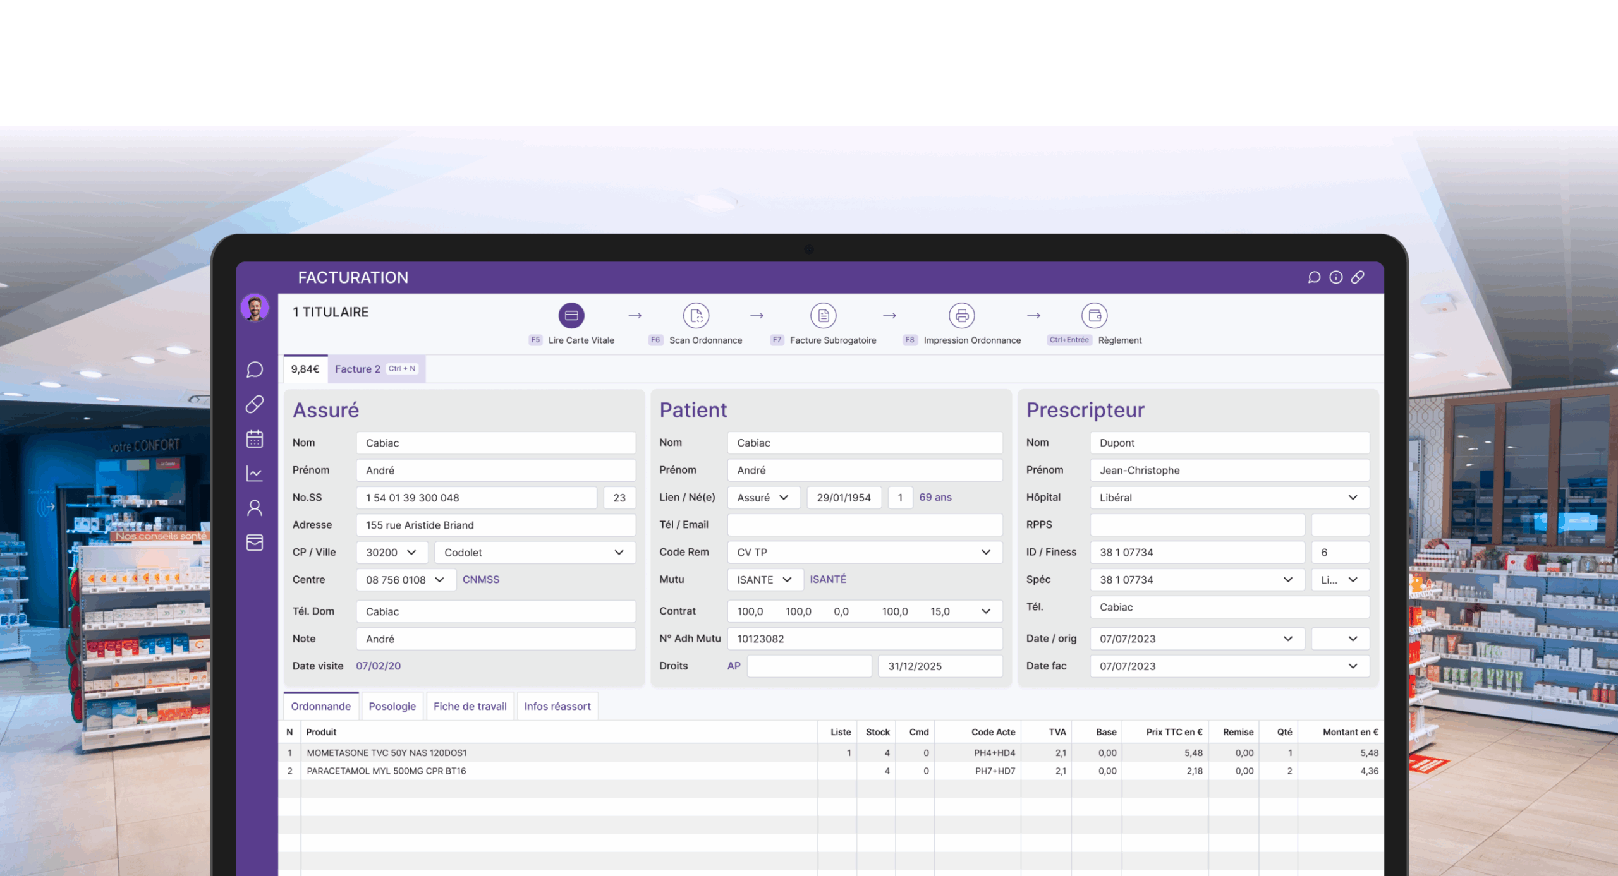1618x876 pixels.
Task: Click the Scan Ordonnance step icon
Action: coord(696,315)
